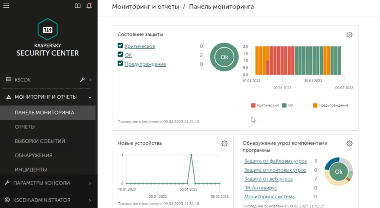Open settings gear of Состояние защиты widget

(x=349, y=35)
